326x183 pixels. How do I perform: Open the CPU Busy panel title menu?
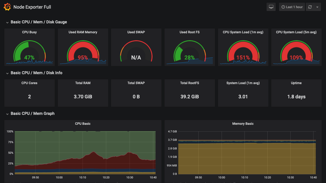[29, 32]
